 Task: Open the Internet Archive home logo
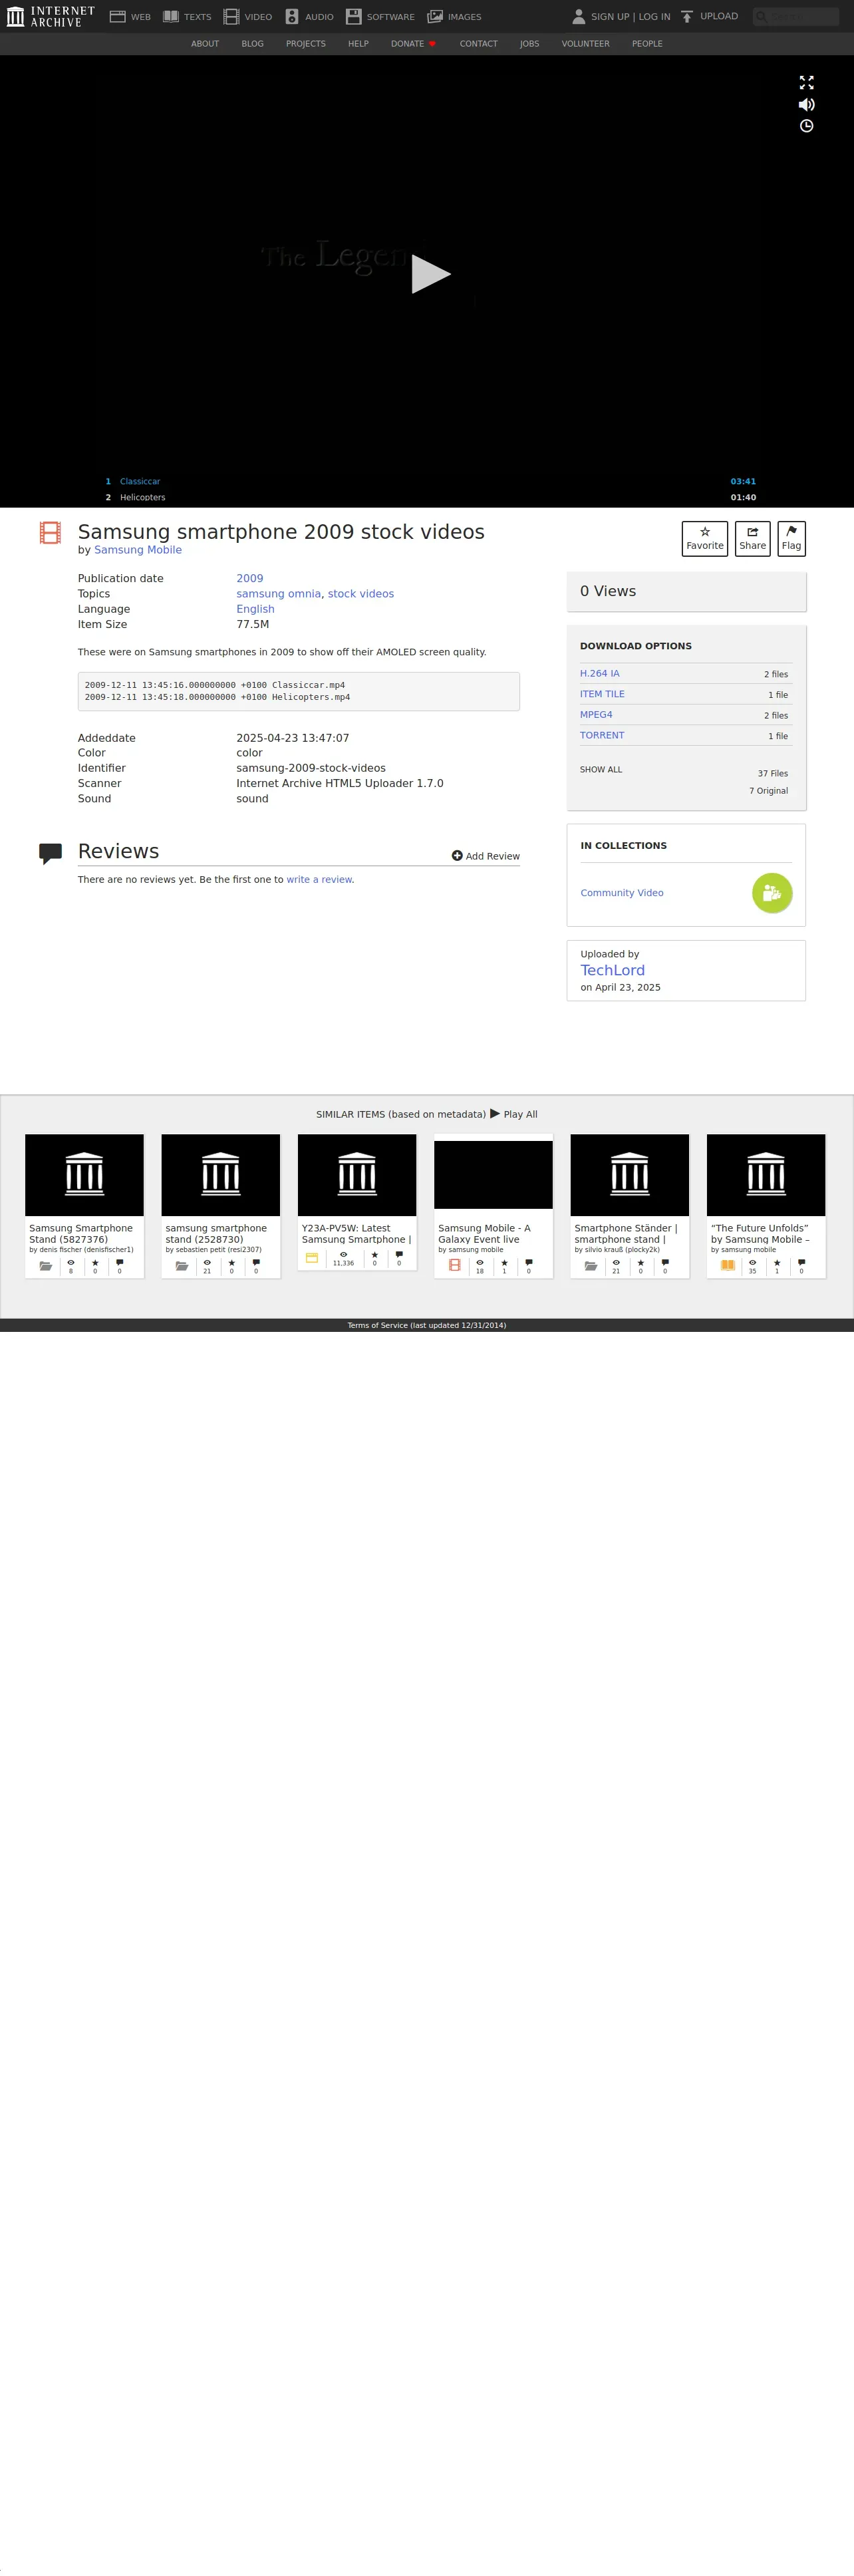click(51, 16)
